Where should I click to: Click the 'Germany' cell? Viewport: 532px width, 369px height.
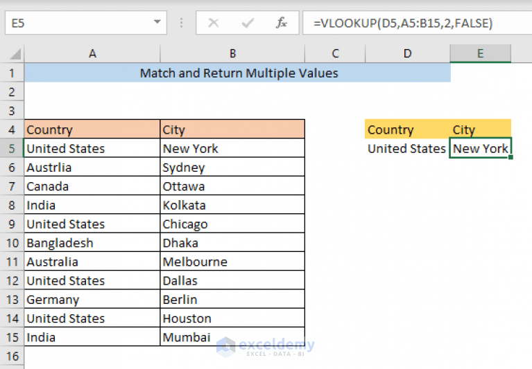[92, 299]
